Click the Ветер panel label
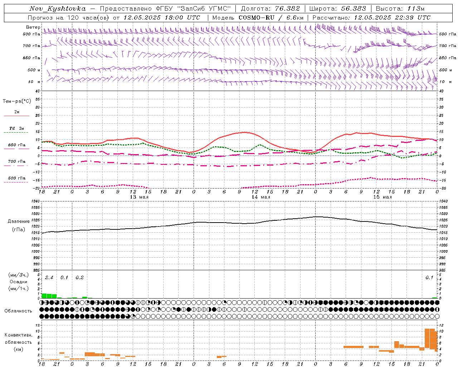 [x=33, y=27]
